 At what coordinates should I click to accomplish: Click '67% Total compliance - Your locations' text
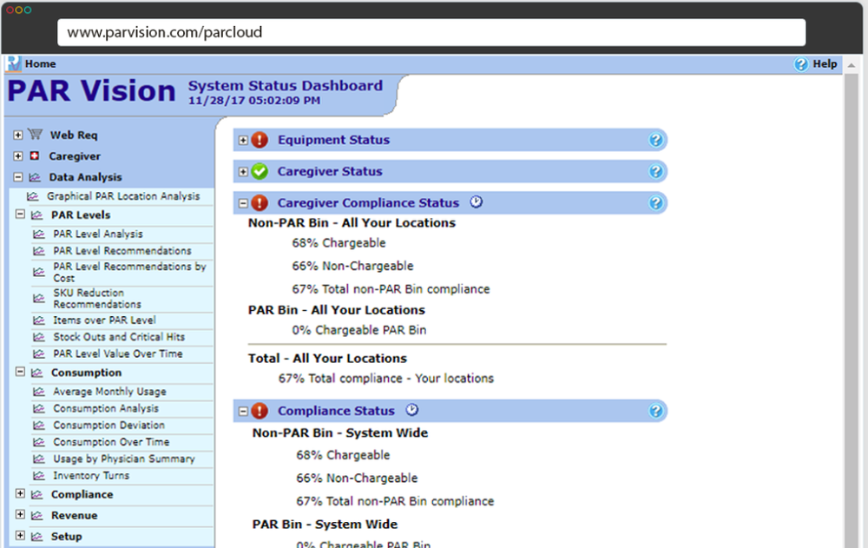point(386,379)
